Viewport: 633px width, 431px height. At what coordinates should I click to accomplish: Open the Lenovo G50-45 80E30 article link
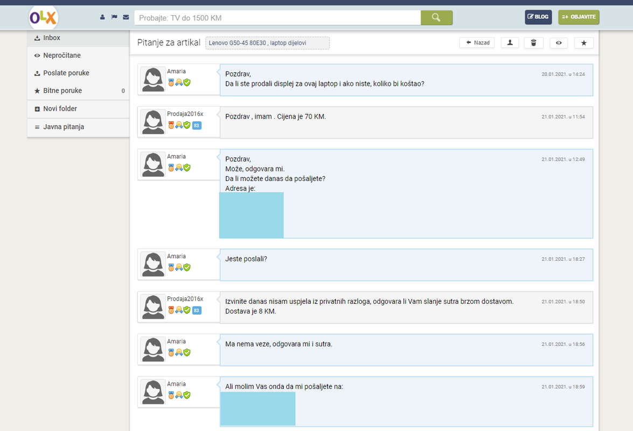[267, 43]
